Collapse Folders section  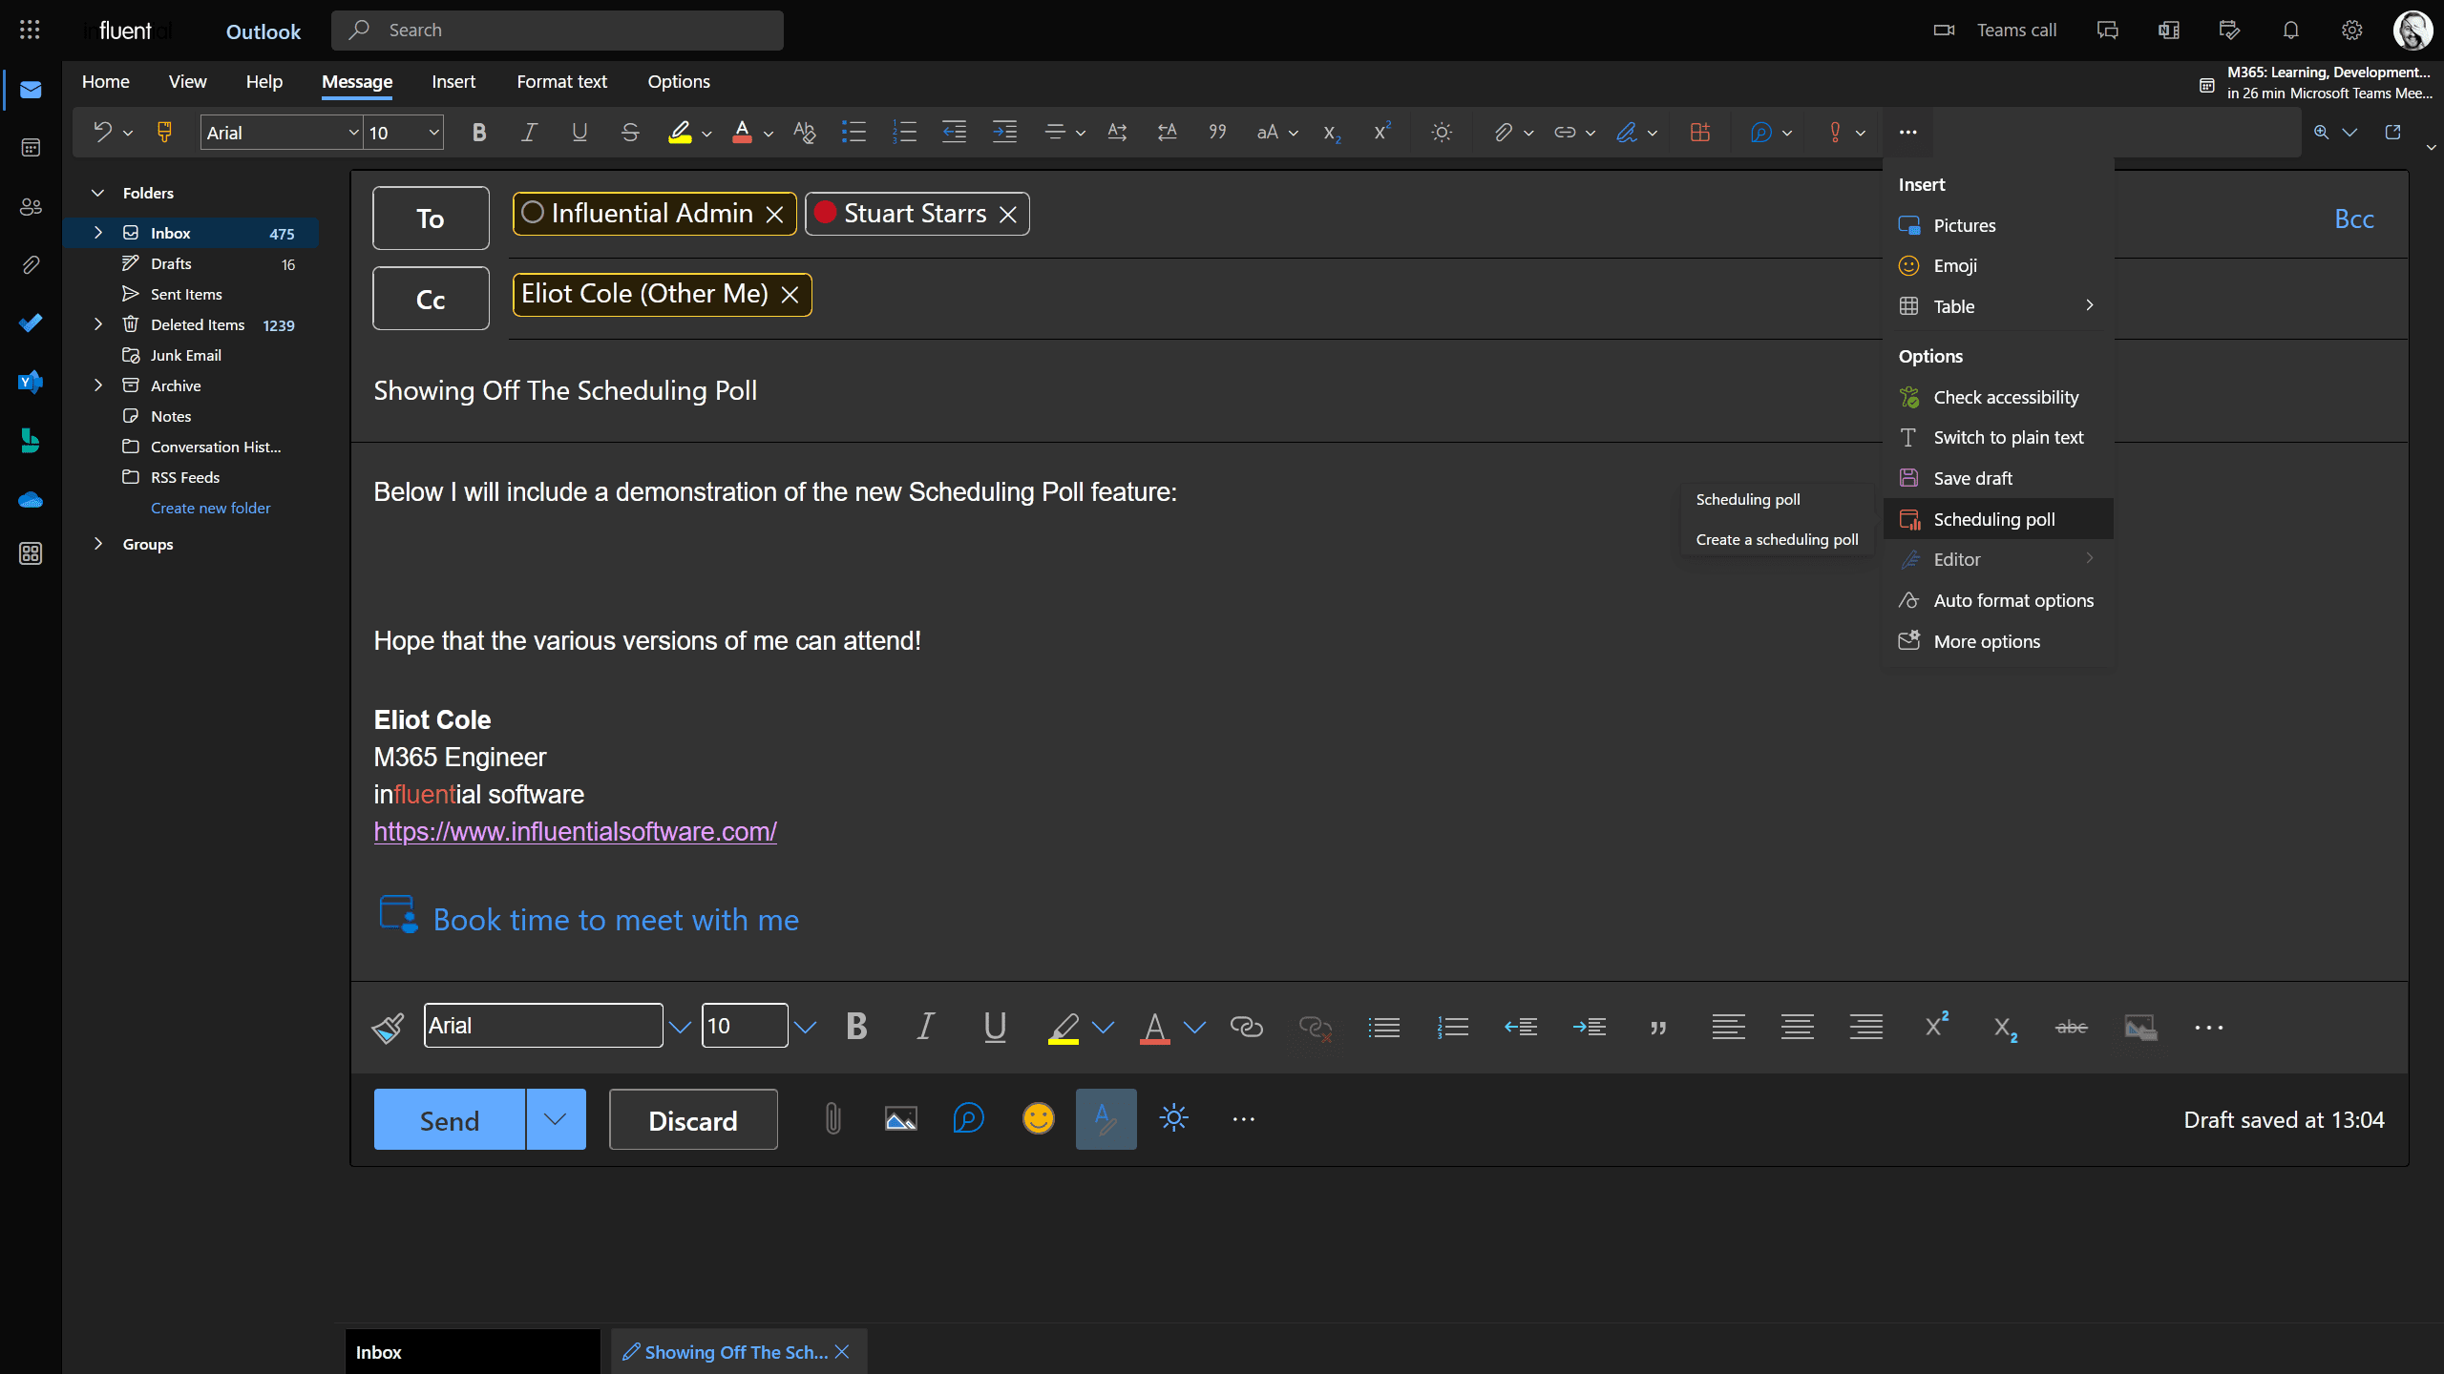(97, 193)
